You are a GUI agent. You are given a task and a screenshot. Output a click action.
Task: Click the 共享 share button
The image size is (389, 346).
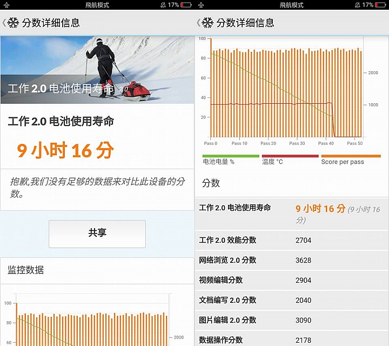tap(97, 234)
